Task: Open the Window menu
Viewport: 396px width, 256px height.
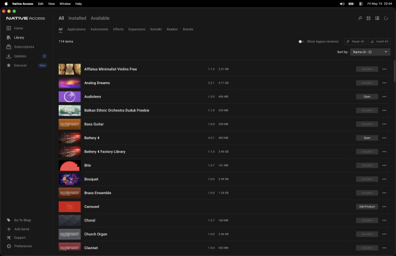Action: pyautogui.click(x=65, y=4)
